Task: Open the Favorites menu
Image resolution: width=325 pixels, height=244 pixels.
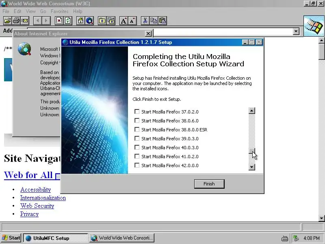Action: coord(59,11)
